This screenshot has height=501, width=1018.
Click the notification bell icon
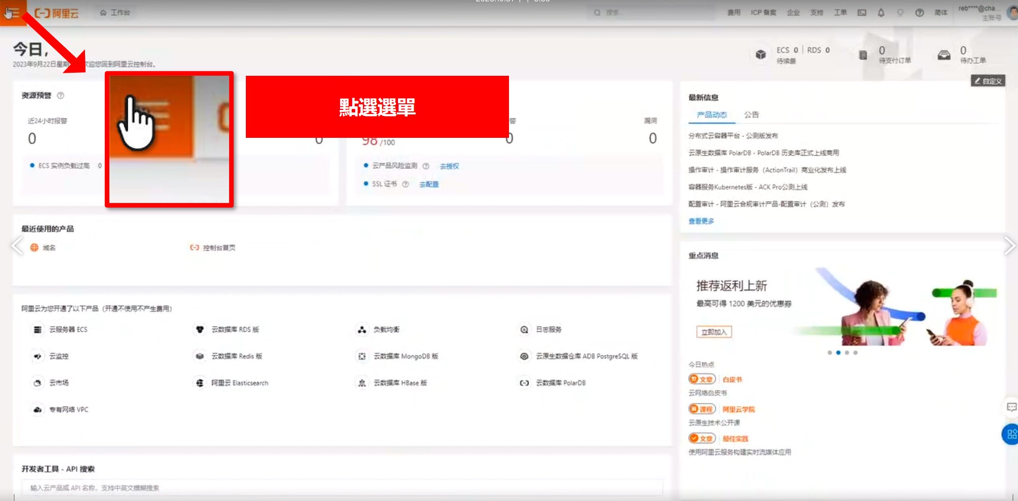click(x=881, y=13)
